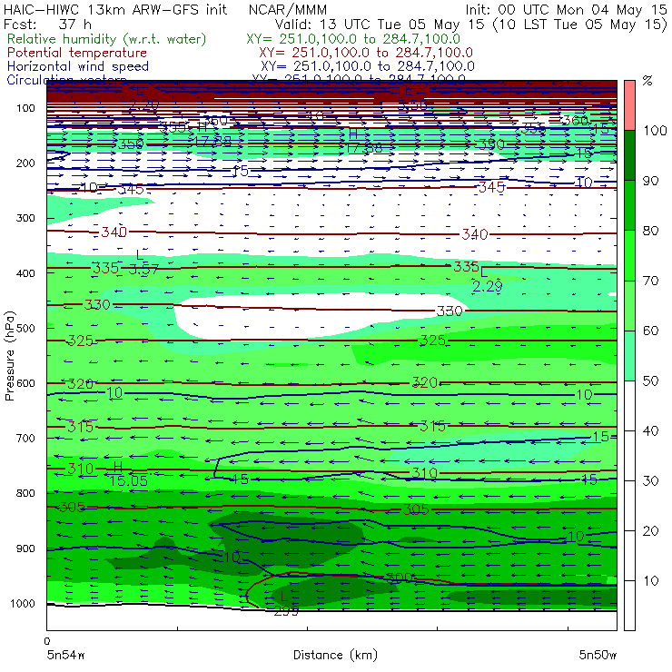This screenshot has width=672, height=672.
Task: Click the '500' pressure axis tick label
Action: coord(25,328)
